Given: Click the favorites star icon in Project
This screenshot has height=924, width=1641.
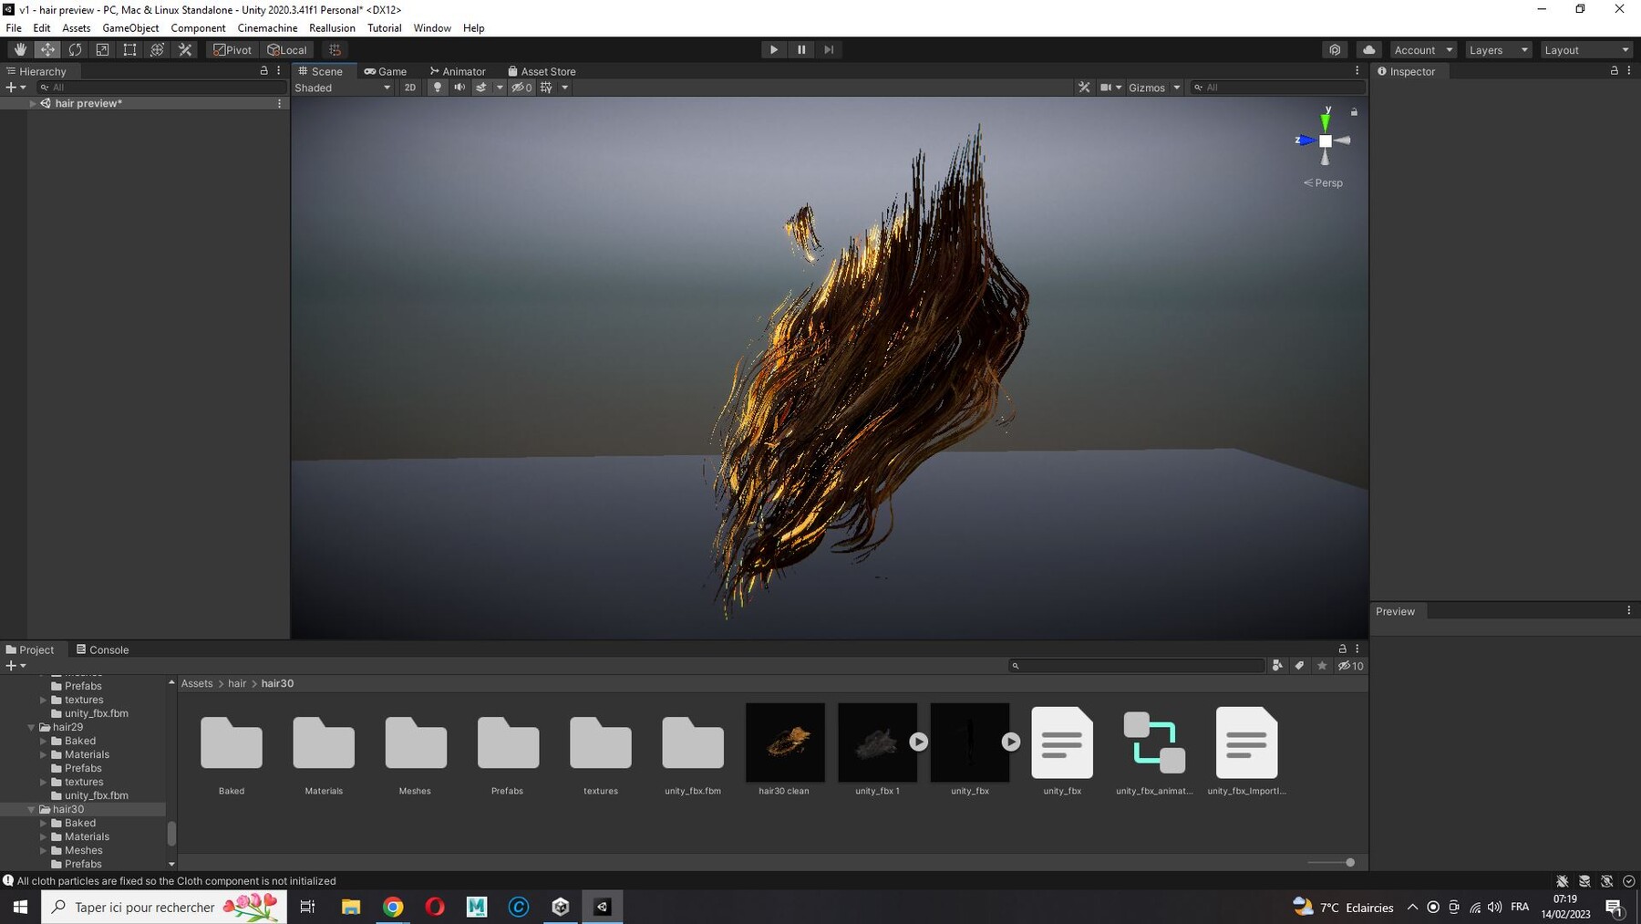Looking at the screenshot, I should tap(1322, 666).
